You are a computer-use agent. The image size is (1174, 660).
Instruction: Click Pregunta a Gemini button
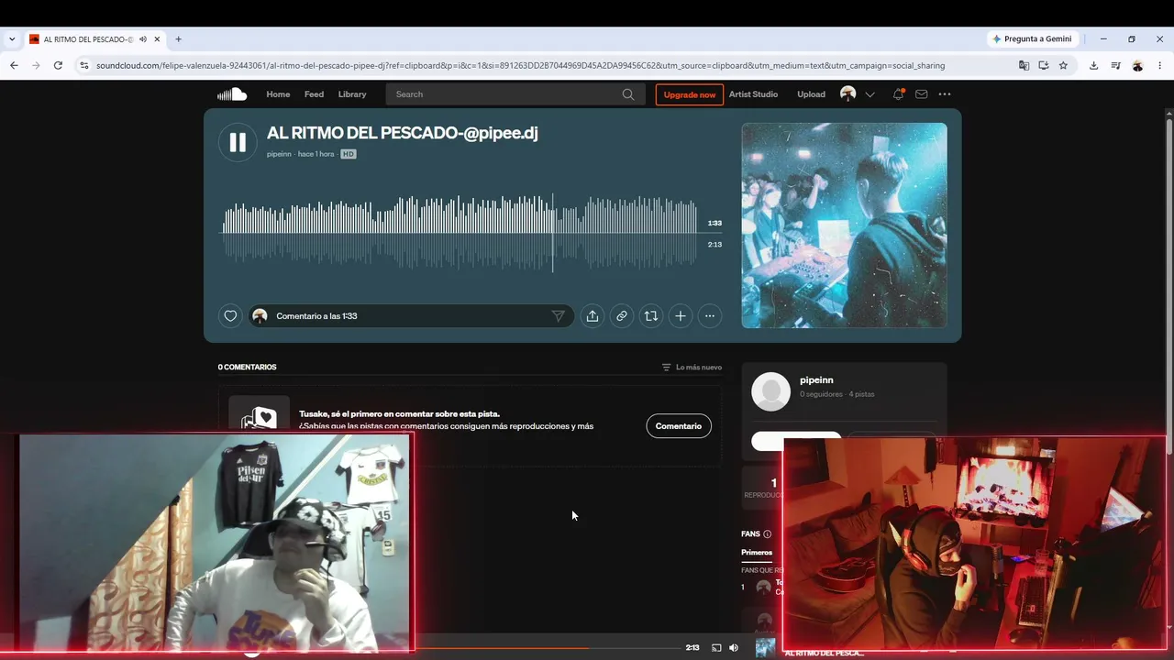coord(1032,39)
